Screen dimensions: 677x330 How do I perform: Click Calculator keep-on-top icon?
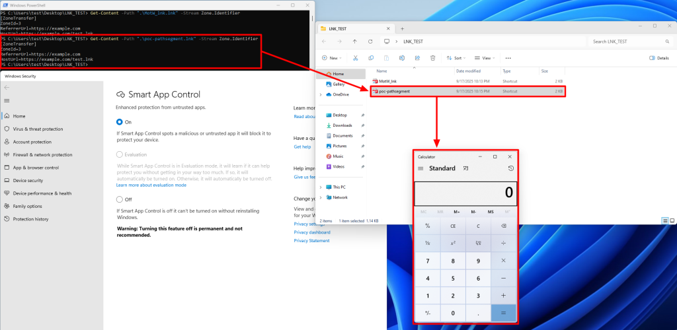pyautogui.click(x=465, y=168)
